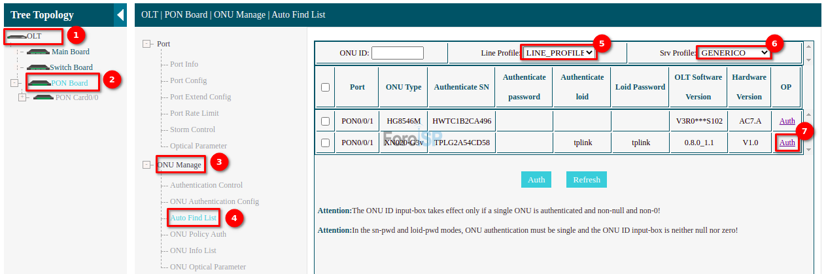Open ONU Info List menu item

[193, 250]
